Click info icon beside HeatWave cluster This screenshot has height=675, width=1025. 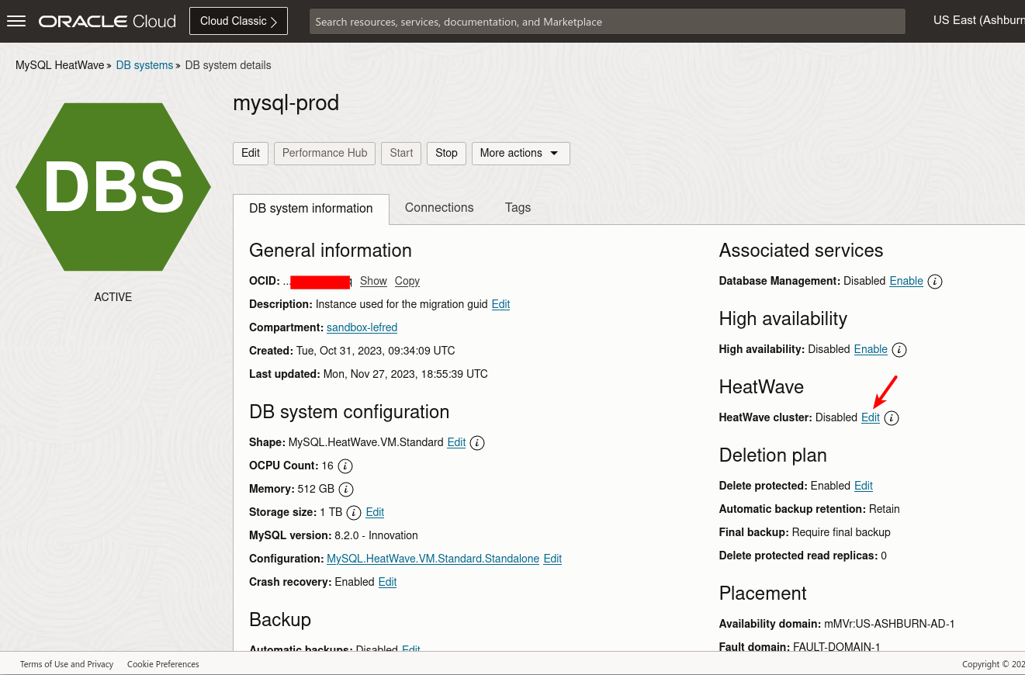892,418
